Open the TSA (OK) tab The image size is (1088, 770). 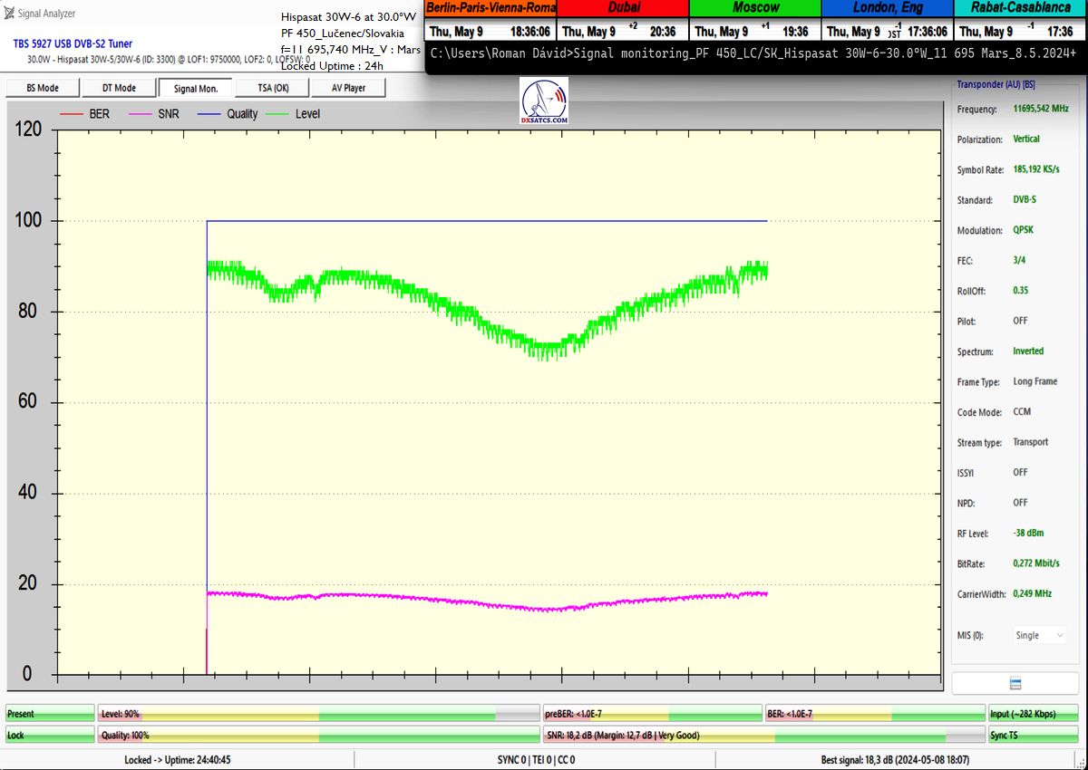coord(272,88)
